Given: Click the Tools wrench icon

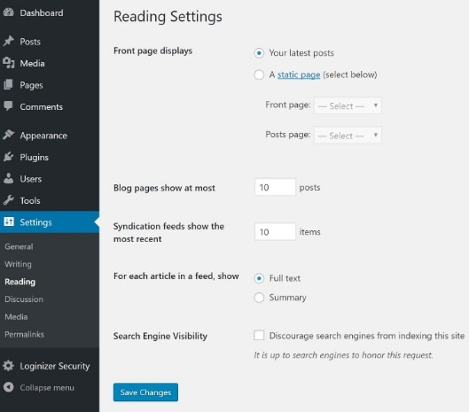Looking at the screenshot, I should click(8, 200).
